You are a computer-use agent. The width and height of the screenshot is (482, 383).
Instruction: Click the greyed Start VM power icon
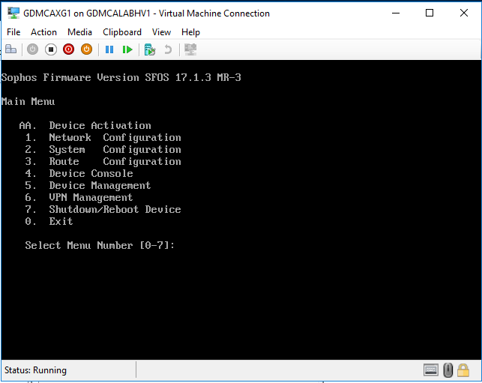tap(32, 49)
